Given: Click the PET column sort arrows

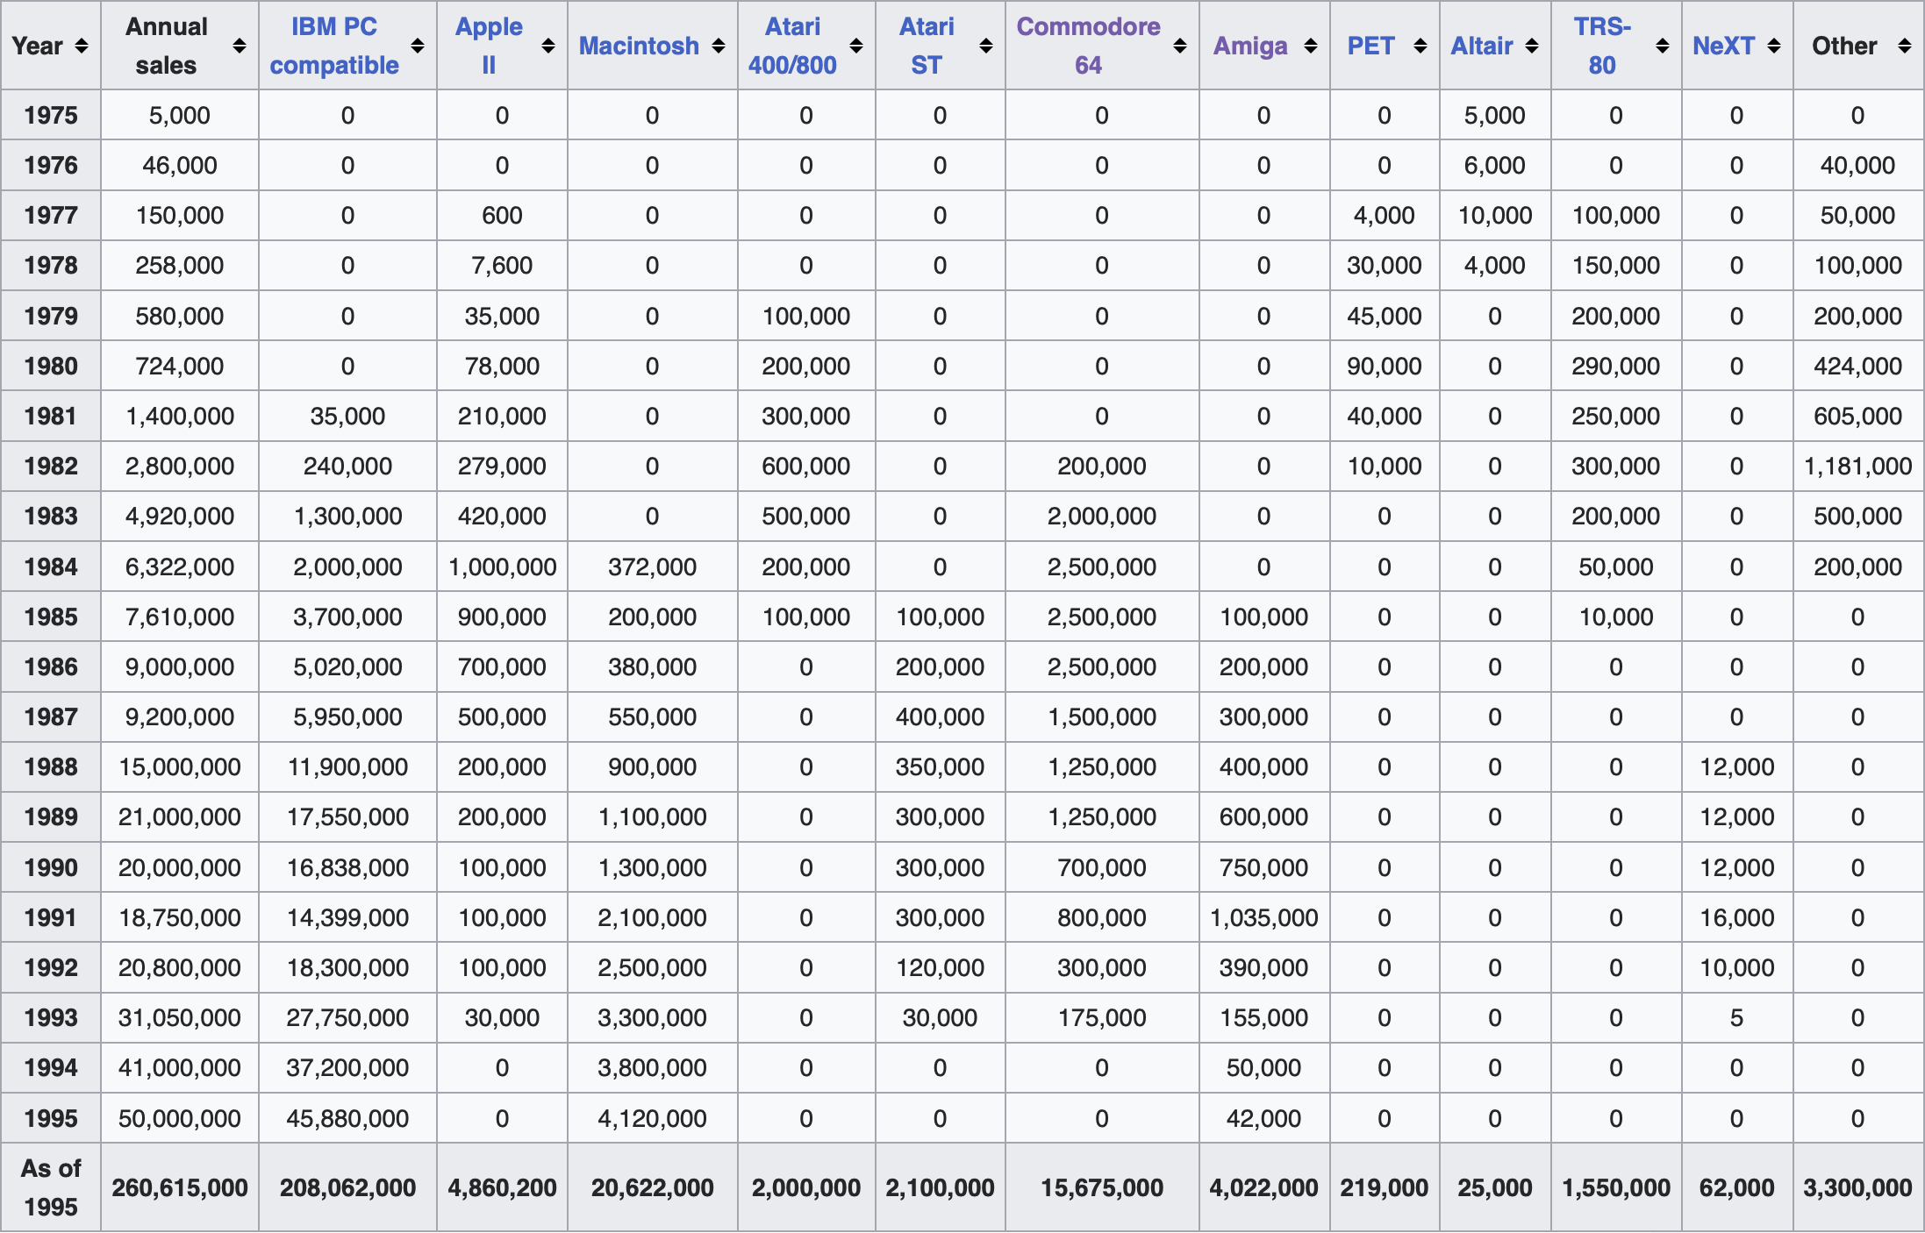Looking at the screenshot, I should [x=1420, y=46].
